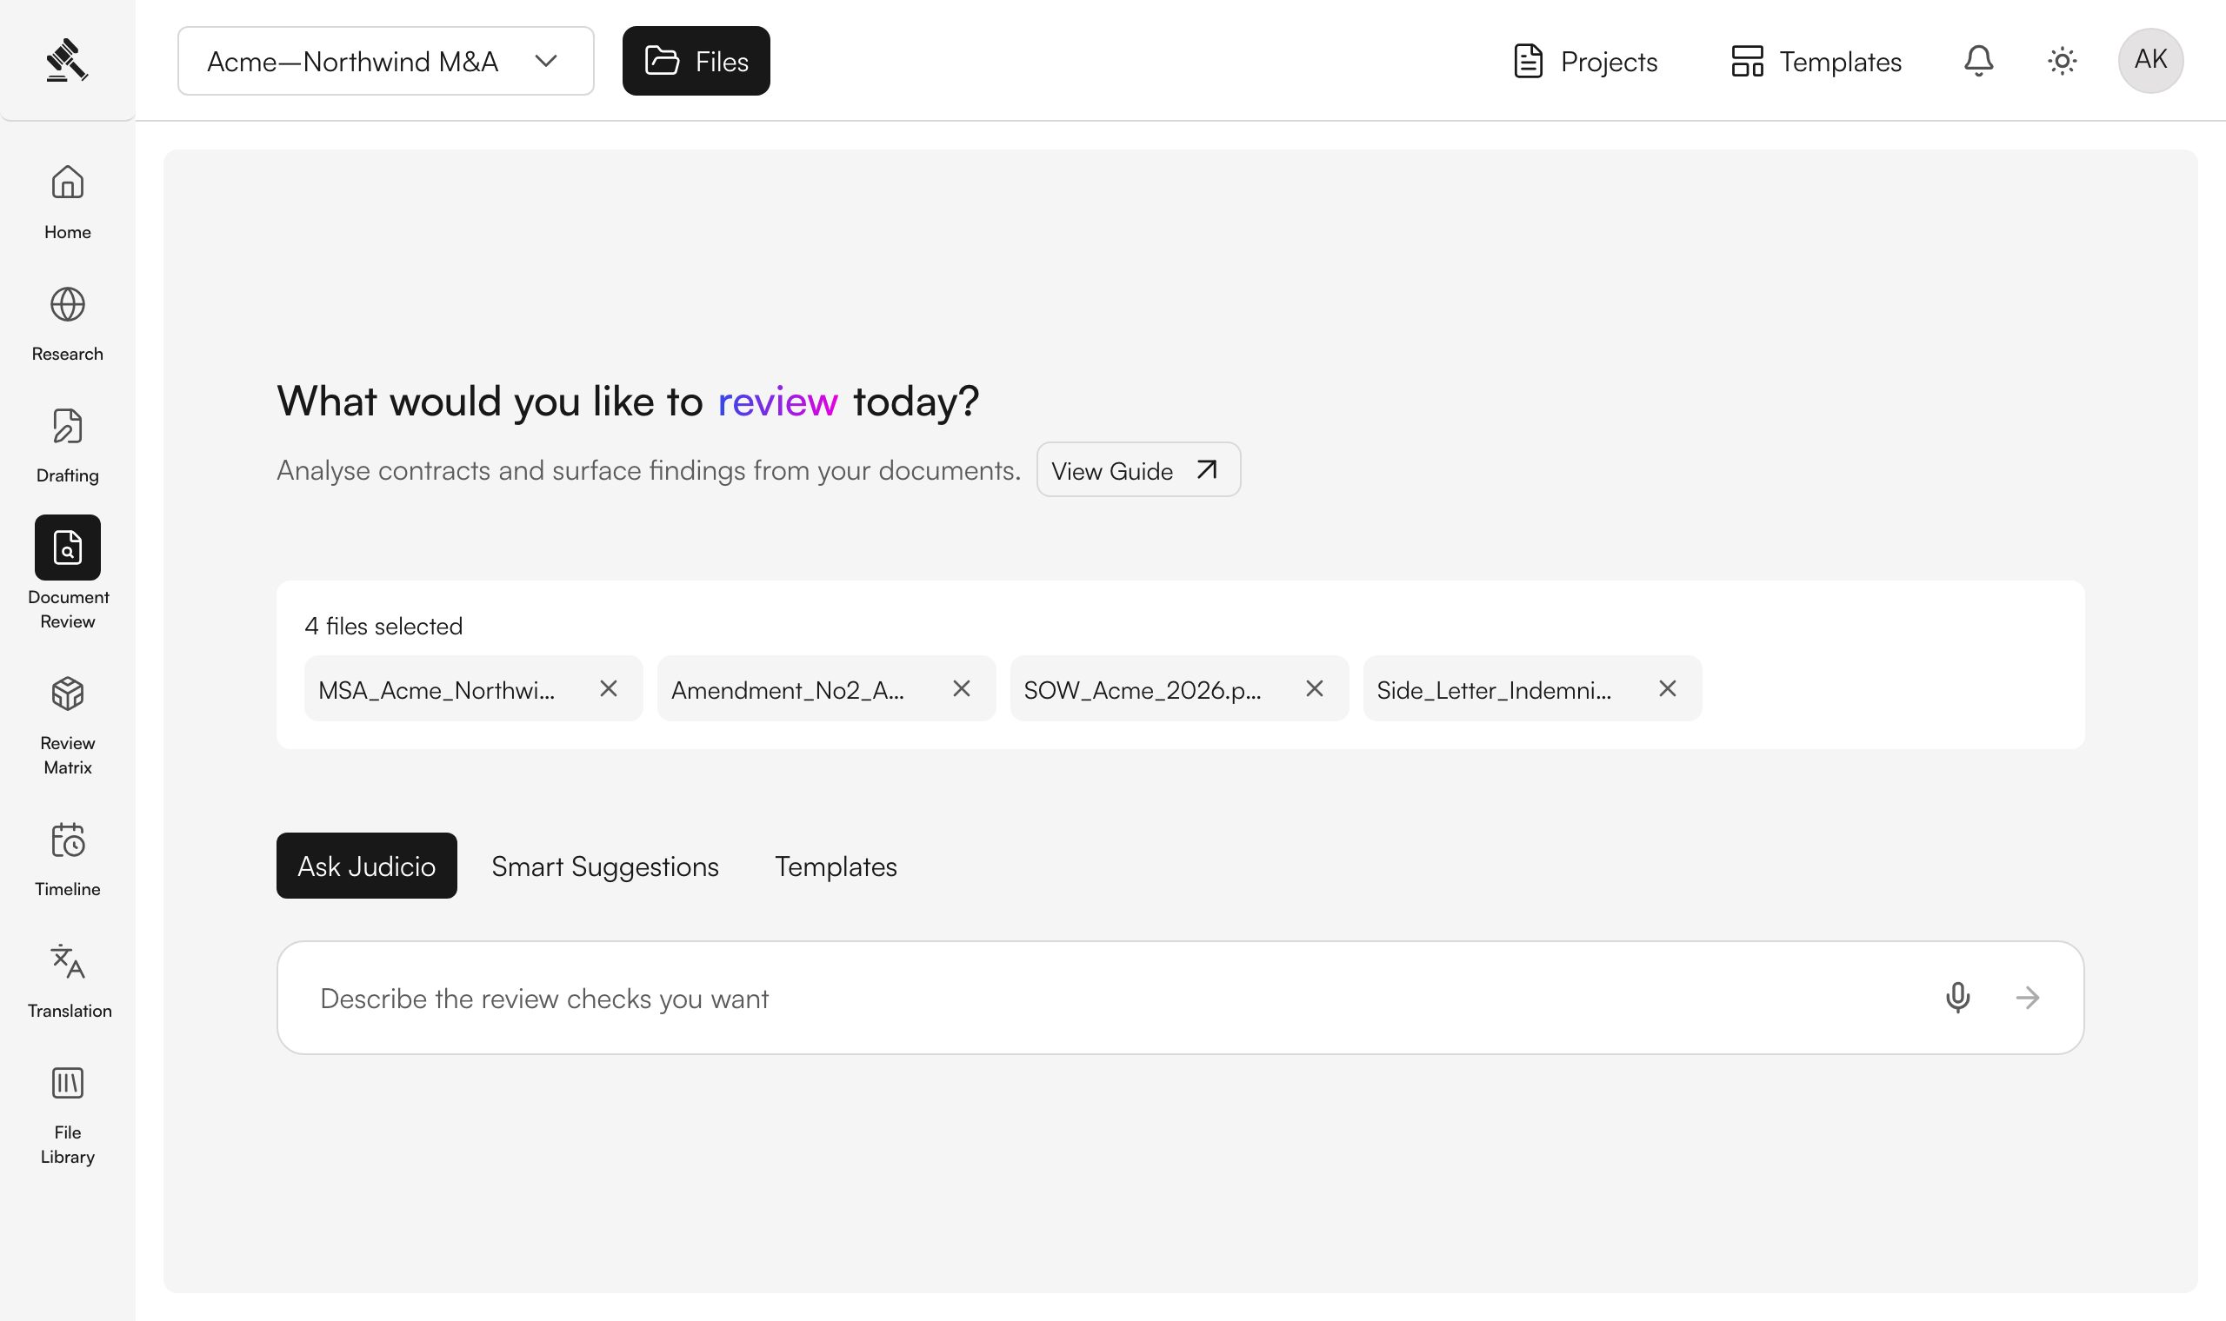Screen dimensions: 2226x1321
Task: Submit the review prompt with arrow icon
Action: click(x=2029, y=998)
